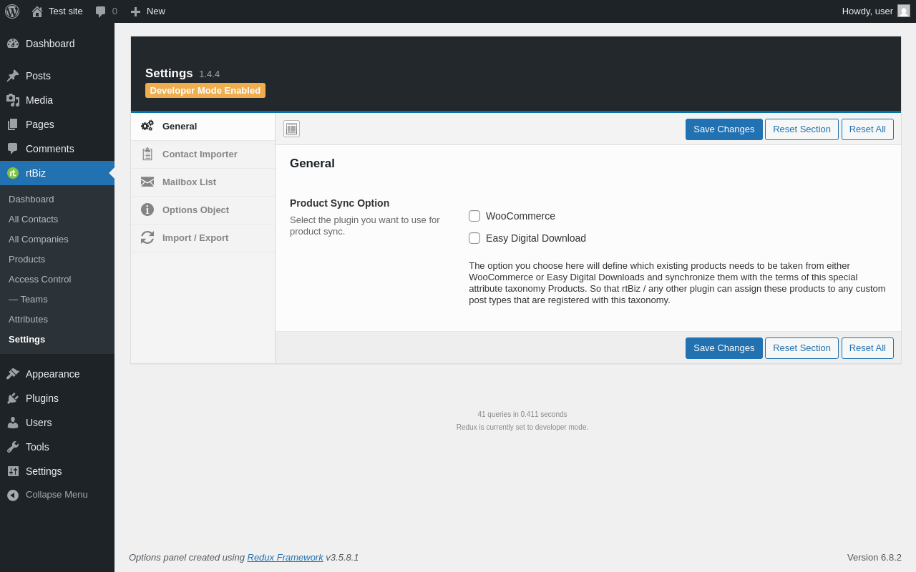Click the Plugins plug icon
916x572 pixels.
pos(13,398)
